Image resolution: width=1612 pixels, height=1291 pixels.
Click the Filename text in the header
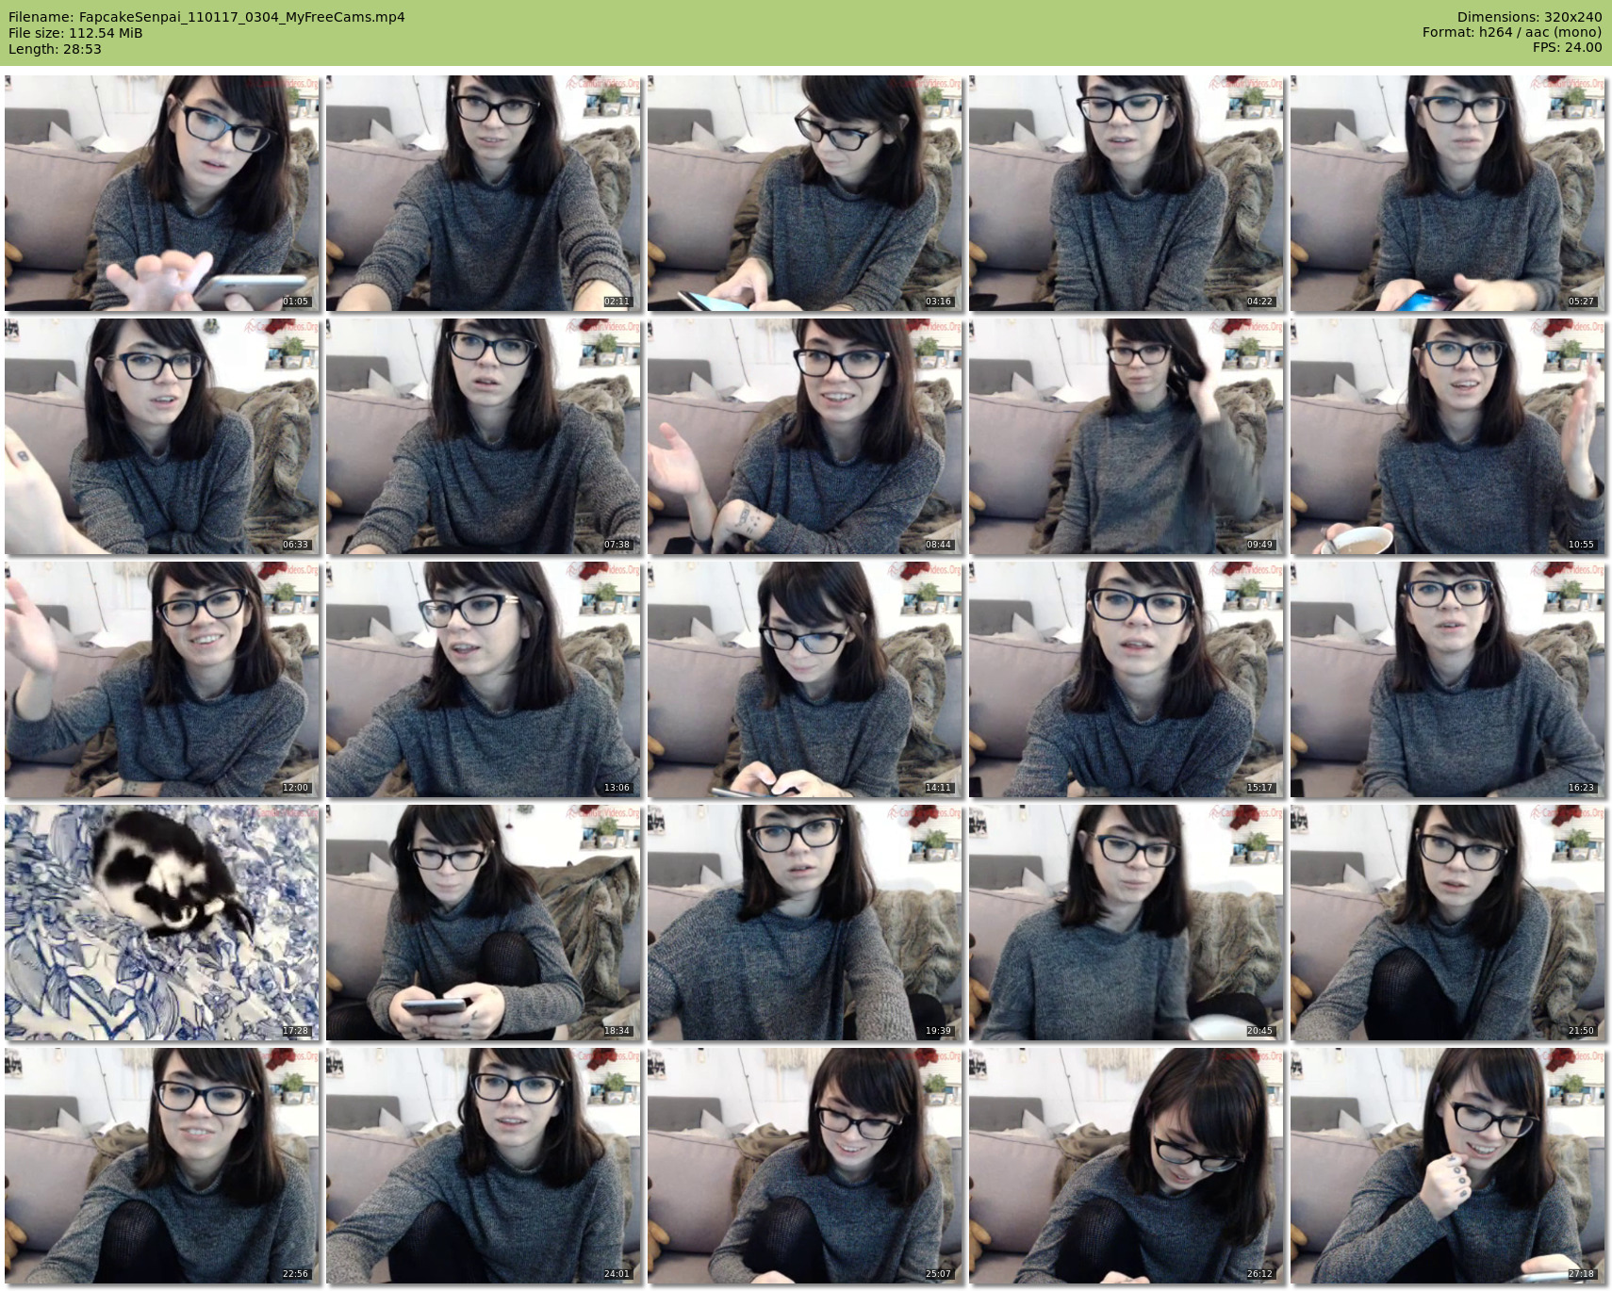click(x=206, y=17)
